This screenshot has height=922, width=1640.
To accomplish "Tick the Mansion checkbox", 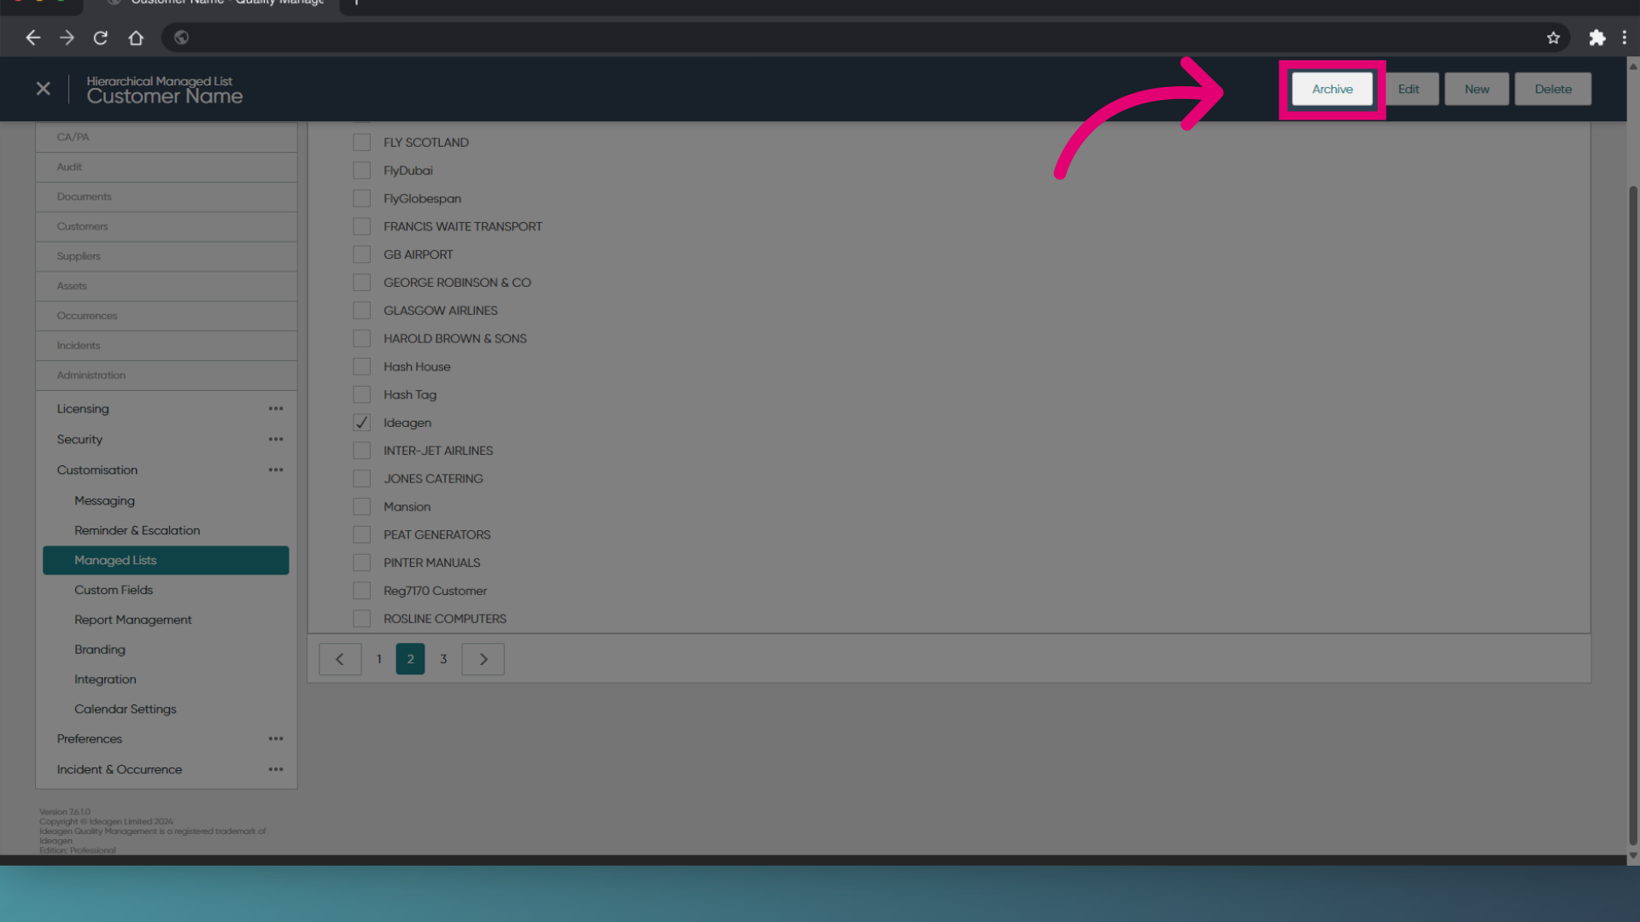I will pos(362,507).
